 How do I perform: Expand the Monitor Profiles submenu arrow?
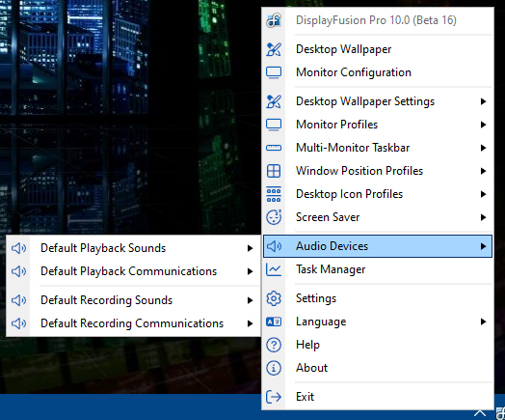[483, 125]
